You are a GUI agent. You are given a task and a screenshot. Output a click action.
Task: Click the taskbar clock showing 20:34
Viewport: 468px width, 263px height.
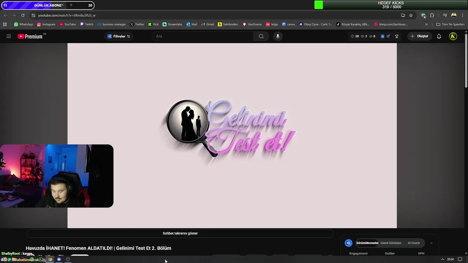(x=450, y=259)
